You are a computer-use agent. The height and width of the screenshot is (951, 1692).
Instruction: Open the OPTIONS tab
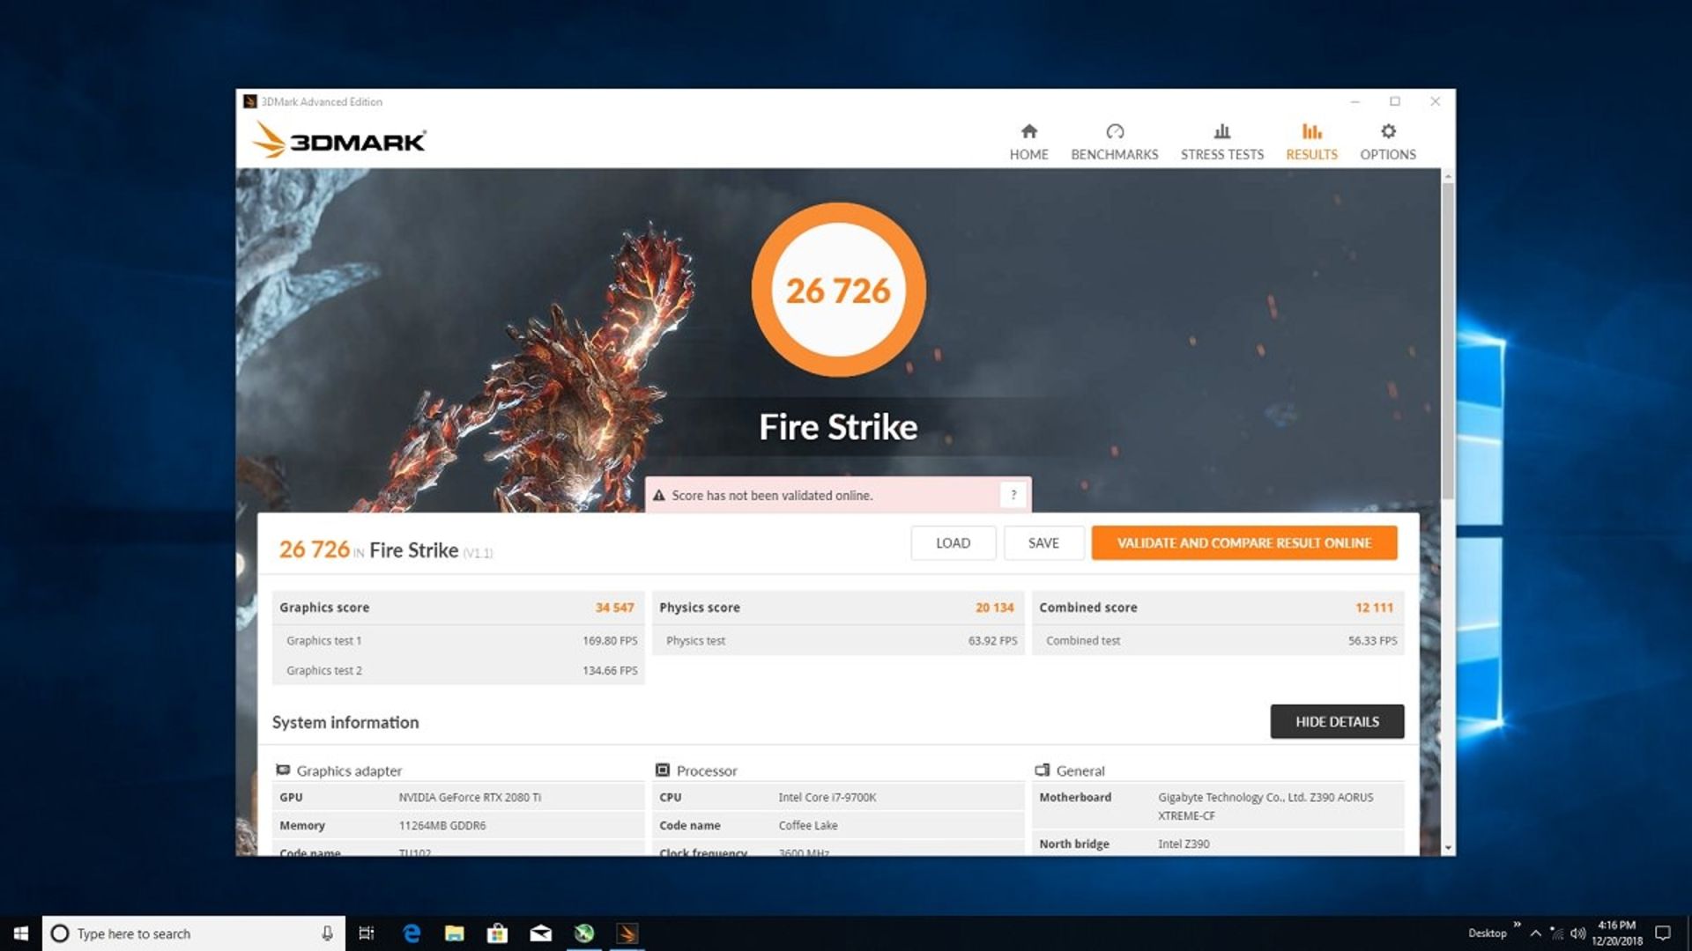(1387, 143)
